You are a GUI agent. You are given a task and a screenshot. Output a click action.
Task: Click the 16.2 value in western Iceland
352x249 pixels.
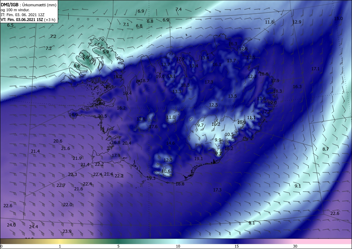click(x=121, y=108)
